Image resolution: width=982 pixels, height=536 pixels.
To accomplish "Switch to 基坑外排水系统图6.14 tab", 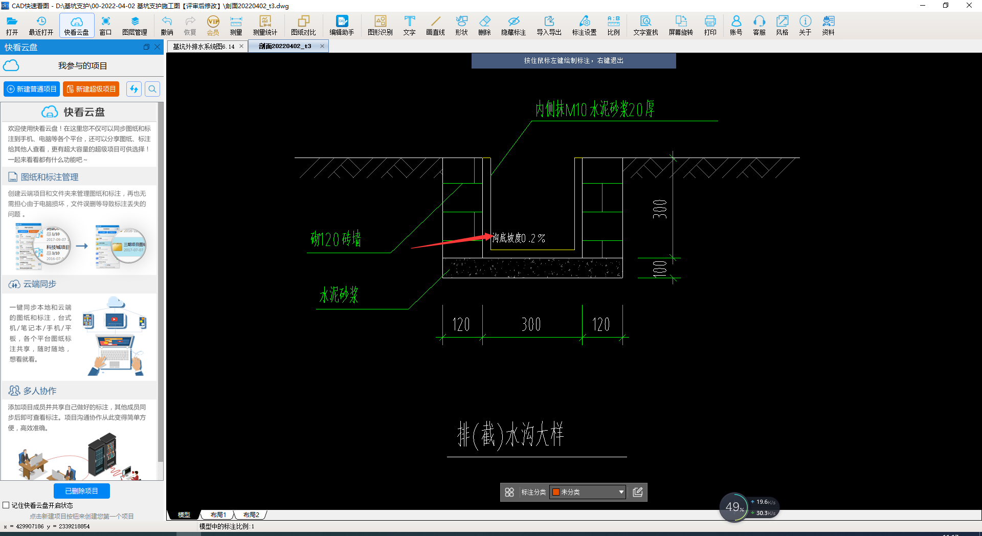I will pyautogui.click(x=204, y=47).
